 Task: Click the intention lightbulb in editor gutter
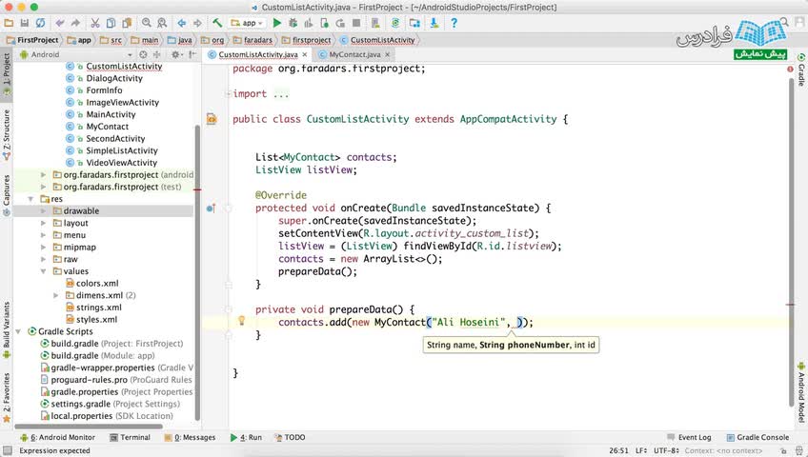(x=241, y=322)
